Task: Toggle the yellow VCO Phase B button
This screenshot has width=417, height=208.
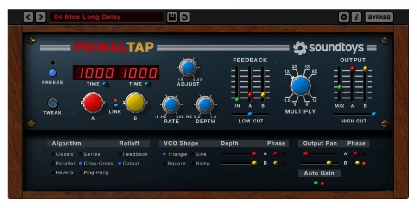Action: tap(276, 163)
